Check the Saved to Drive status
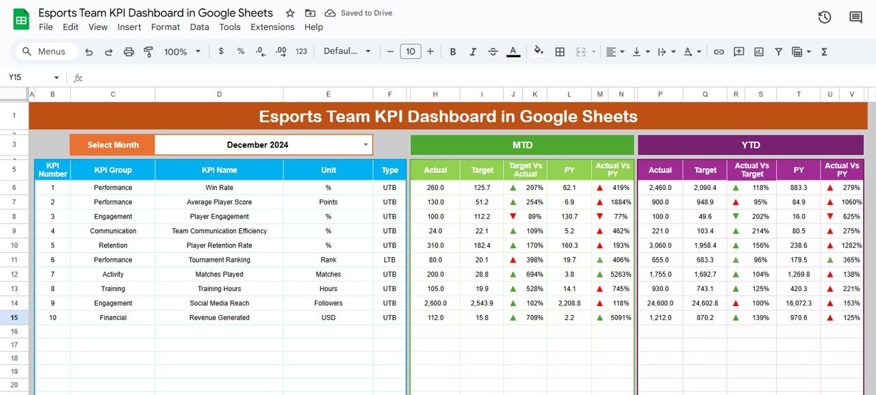The image size is (876, 395). click(x=359, y=13)
